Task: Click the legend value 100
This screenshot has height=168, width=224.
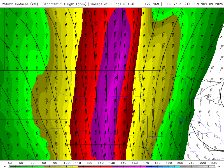Action: click(x=67, y=163)
